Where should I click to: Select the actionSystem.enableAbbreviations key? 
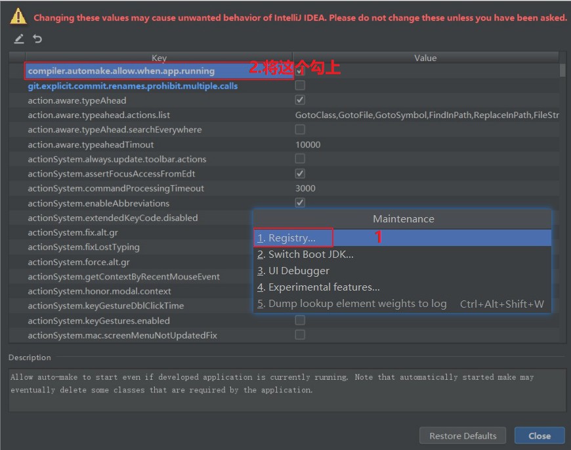pyautogui.click(x=98, y=203)
